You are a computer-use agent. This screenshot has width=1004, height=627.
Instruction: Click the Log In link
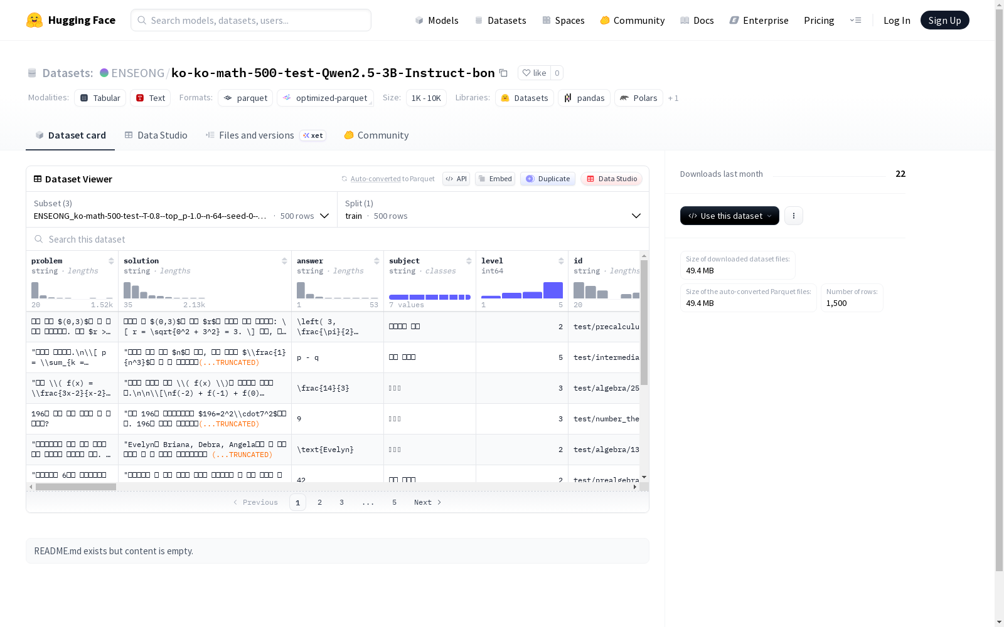click(x=897, y=20)
